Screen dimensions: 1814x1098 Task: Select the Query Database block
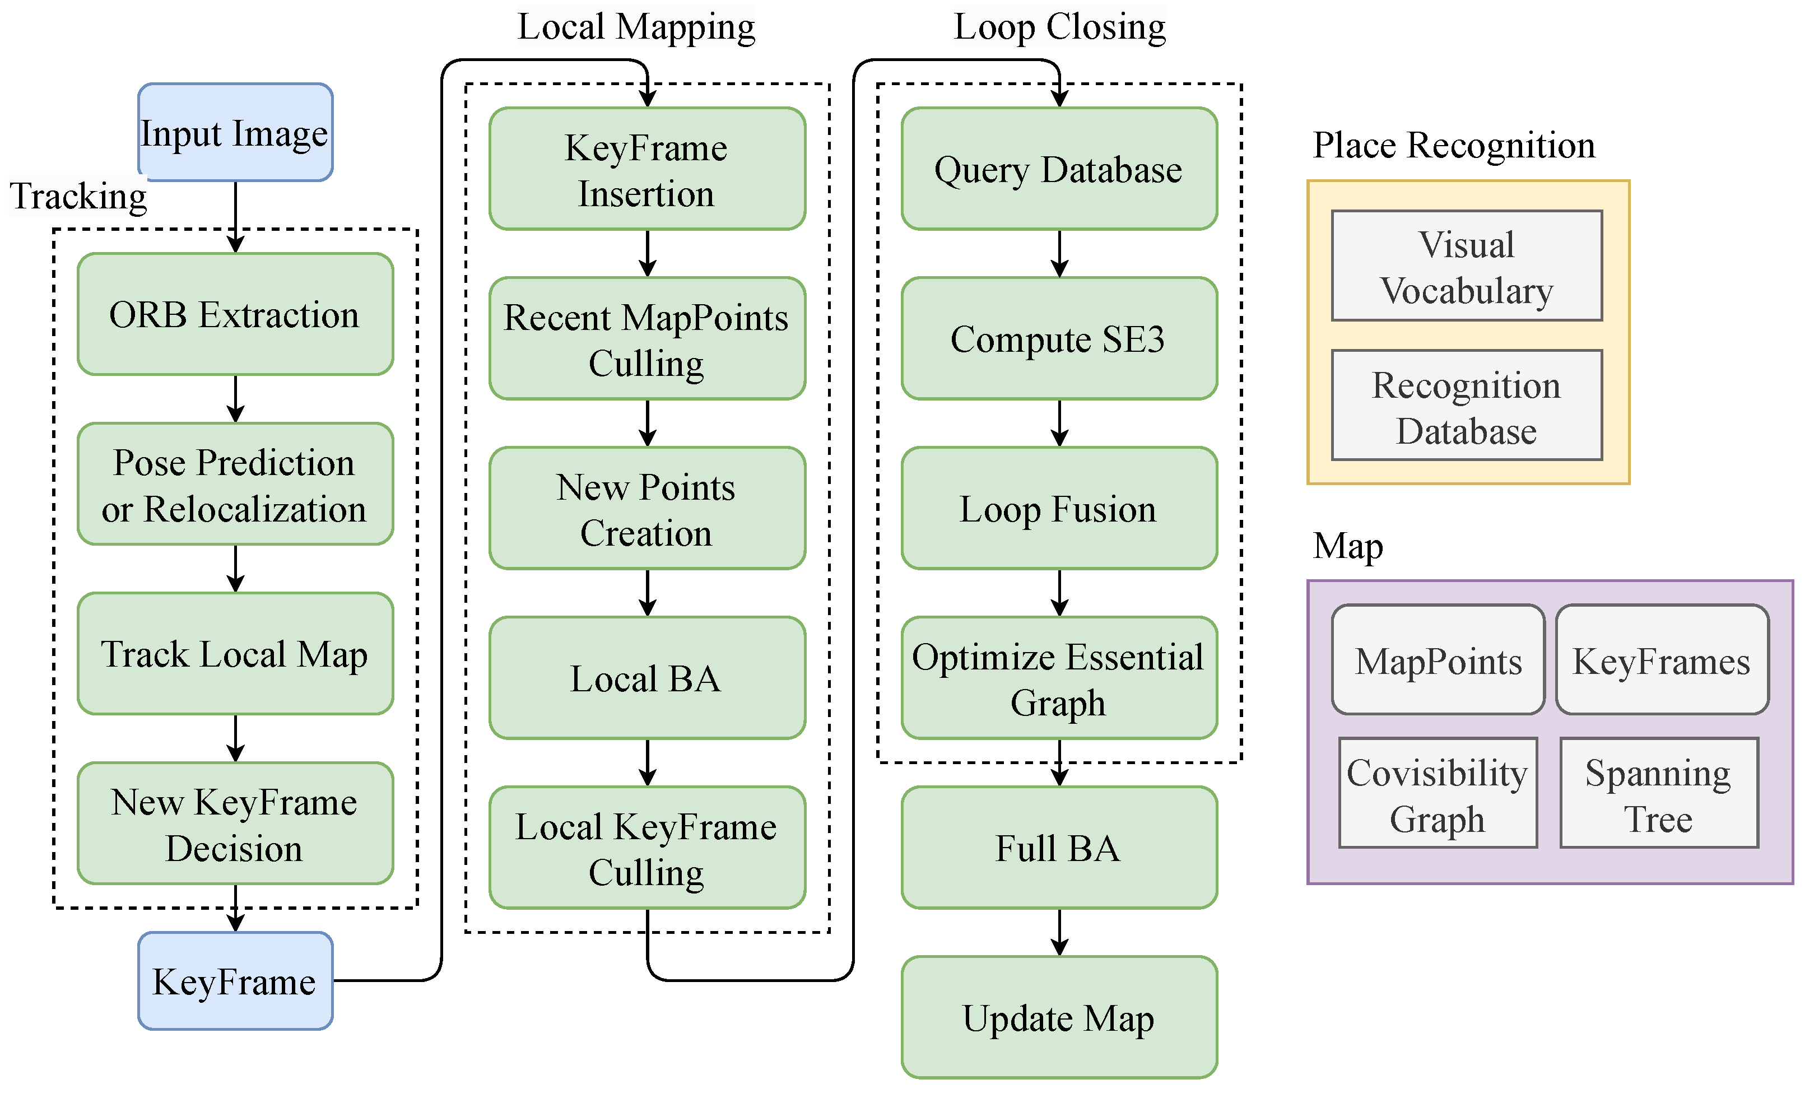pos(1059,169)
